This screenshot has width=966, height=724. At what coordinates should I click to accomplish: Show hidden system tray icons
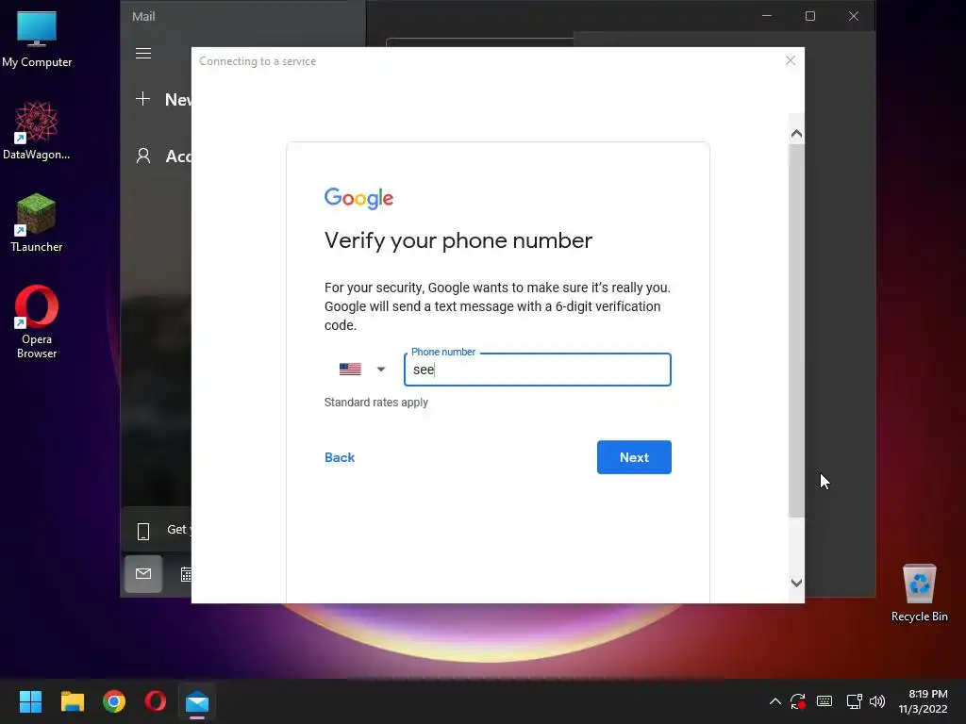coord(775,701)
